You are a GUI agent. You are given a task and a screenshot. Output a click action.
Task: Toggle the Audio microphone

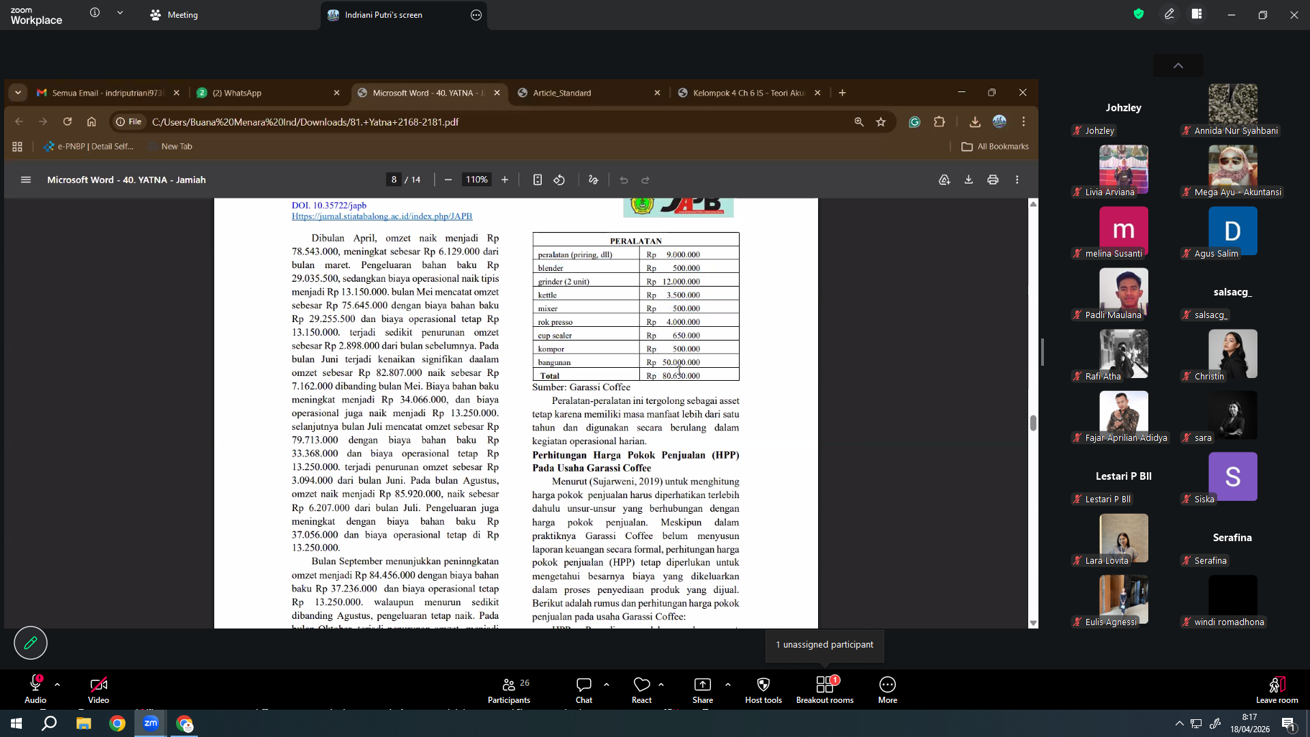(35, 689)
